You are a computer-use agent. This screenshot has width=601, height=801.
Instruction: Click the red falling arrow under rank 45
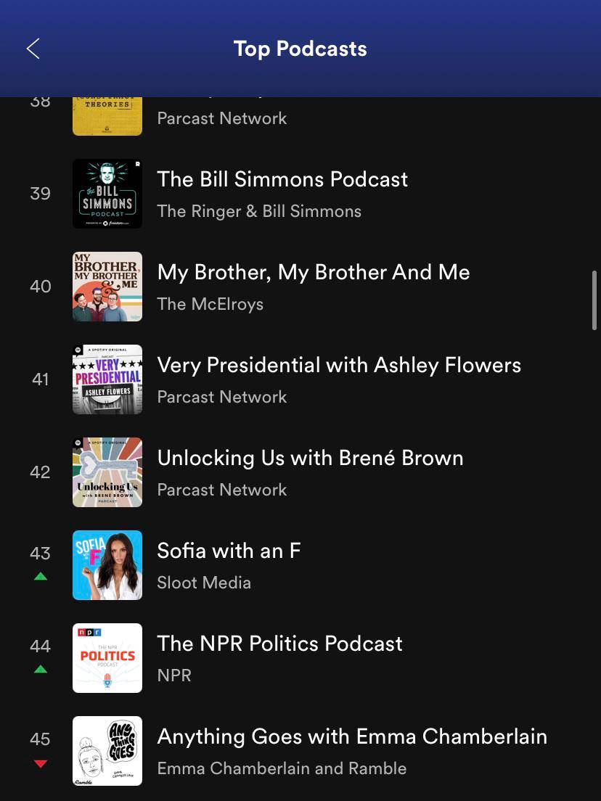tap(41, 764)
